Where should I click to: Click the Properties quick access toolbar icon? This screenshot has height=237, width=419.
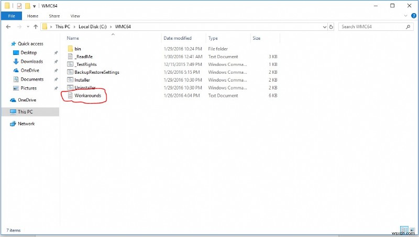click(x=19, y=6)
